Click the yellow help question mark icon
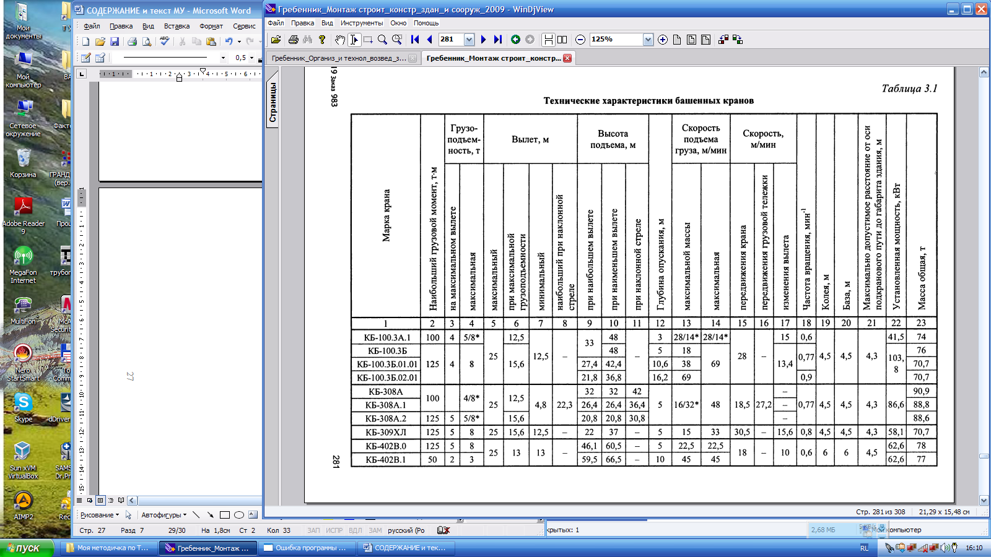 pos(322,40)
